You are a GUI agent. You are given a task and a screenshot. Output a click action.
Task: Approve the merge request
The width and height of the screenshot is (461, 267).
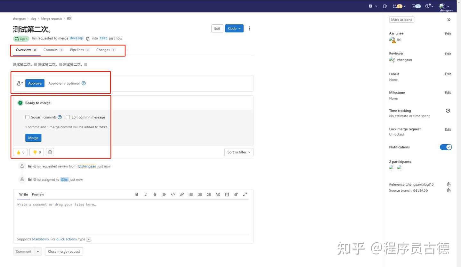[x=35, y=83]
